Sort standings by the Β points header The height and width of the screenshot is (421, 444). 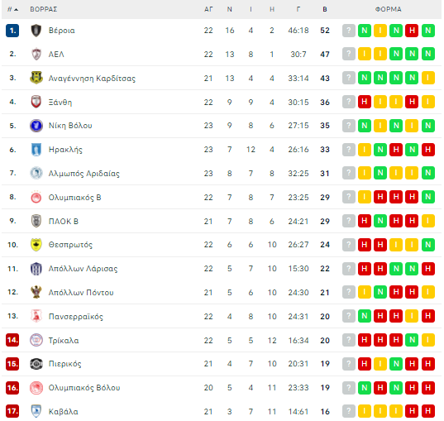point(325,9)
